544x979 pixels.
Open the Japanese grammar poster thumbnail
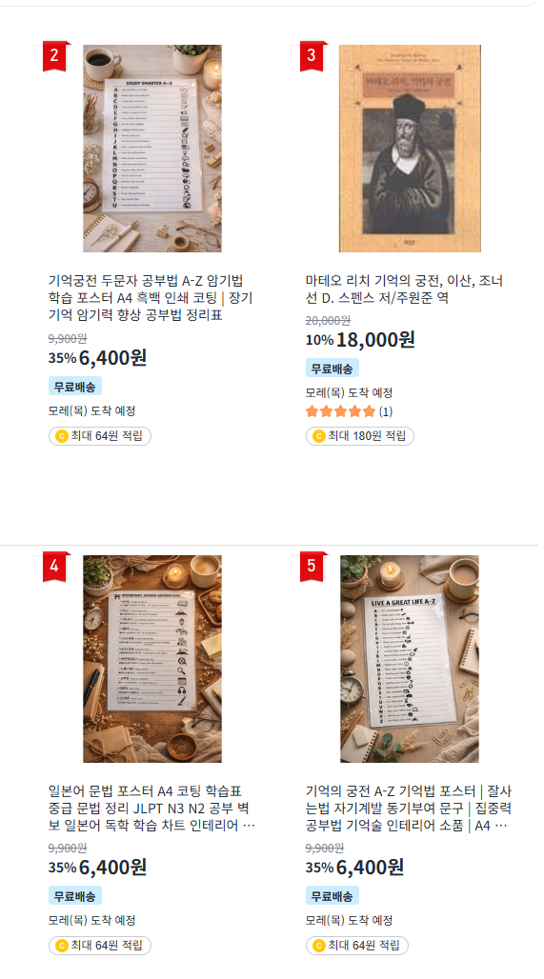(152, 659)
